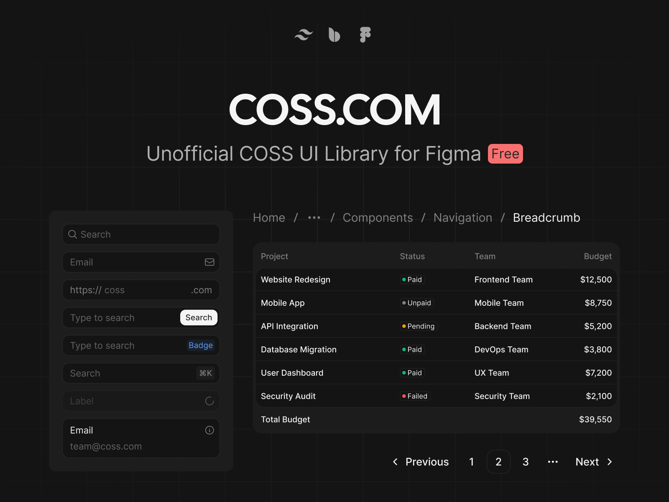Click the red Free badge
This screenshot has height=502, width=669.
505,154
